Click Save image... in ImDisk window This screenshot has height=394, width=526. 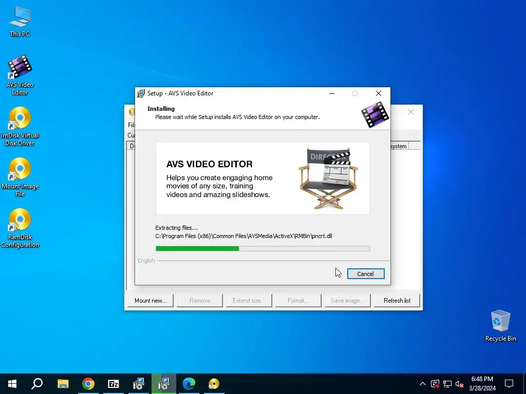click(x=348, y=301)
